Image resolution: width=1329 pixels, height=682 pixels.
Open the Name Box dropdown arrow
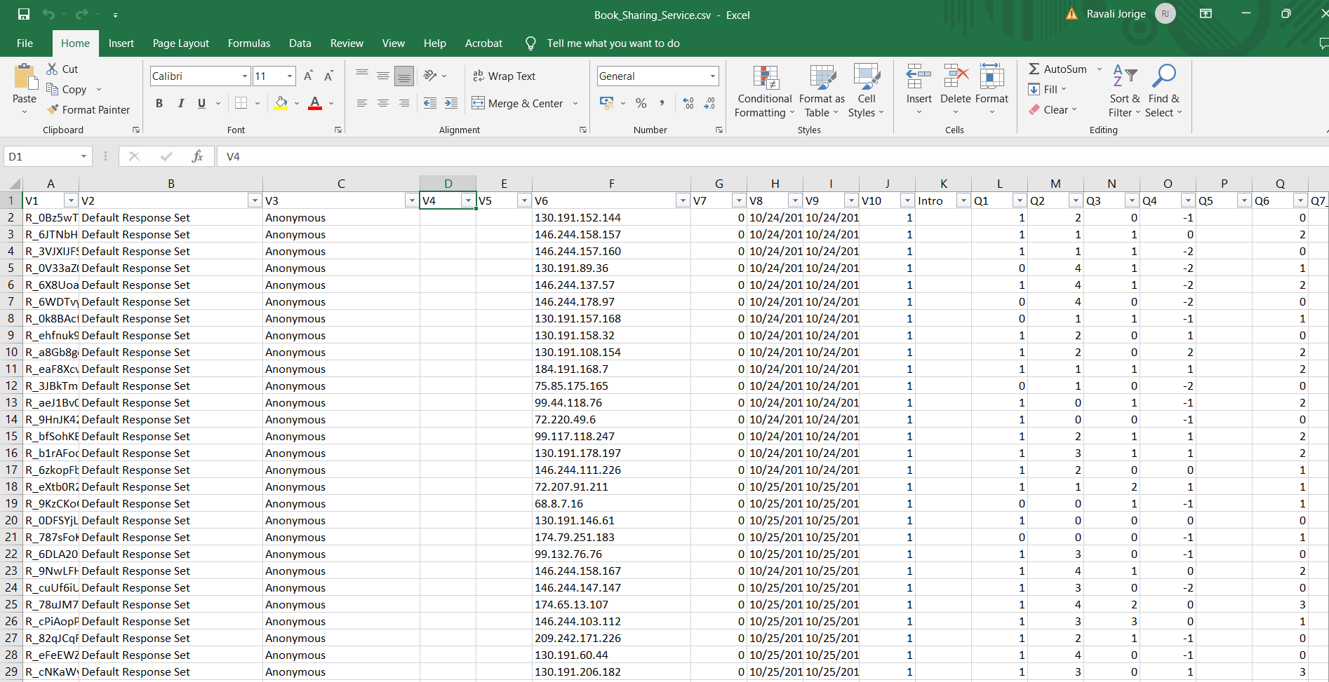coord(84,156)
